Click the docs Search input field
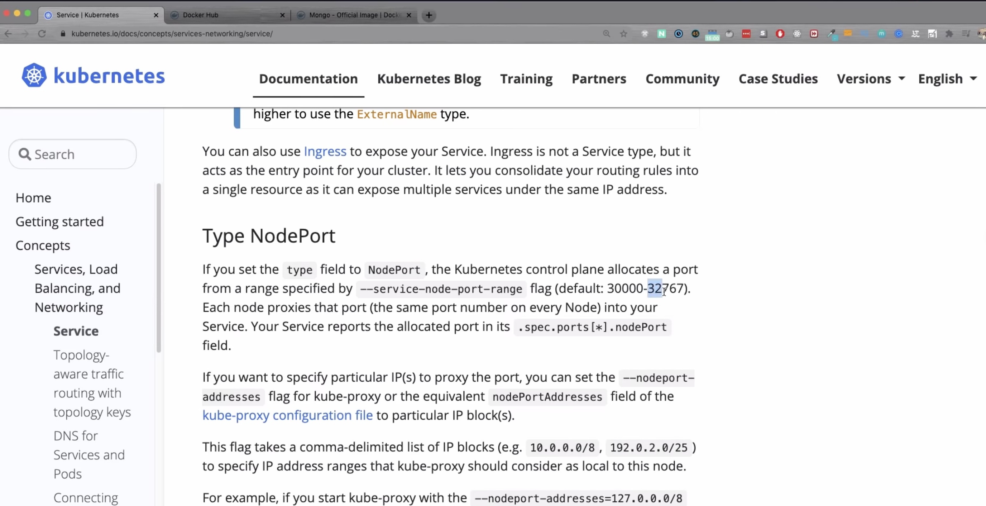986x506 pixels. tap(73, 154)
